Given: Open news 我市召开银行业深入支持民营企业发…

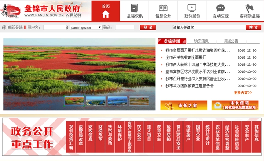Looking at the screenshot, I should pyautogui.click(x=198, y=79).
